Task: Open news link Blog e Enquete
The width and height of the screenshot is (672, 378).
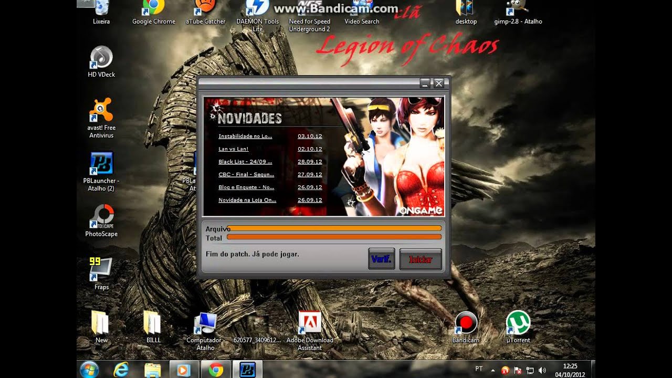Action: 246,187
